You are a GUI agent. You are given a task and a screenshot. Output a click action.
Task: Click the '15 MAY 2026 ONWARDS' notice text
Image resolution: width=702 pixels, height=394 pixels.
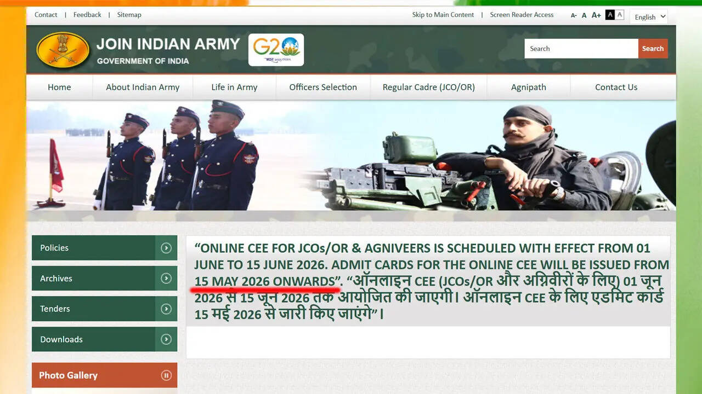coord(266,282)
